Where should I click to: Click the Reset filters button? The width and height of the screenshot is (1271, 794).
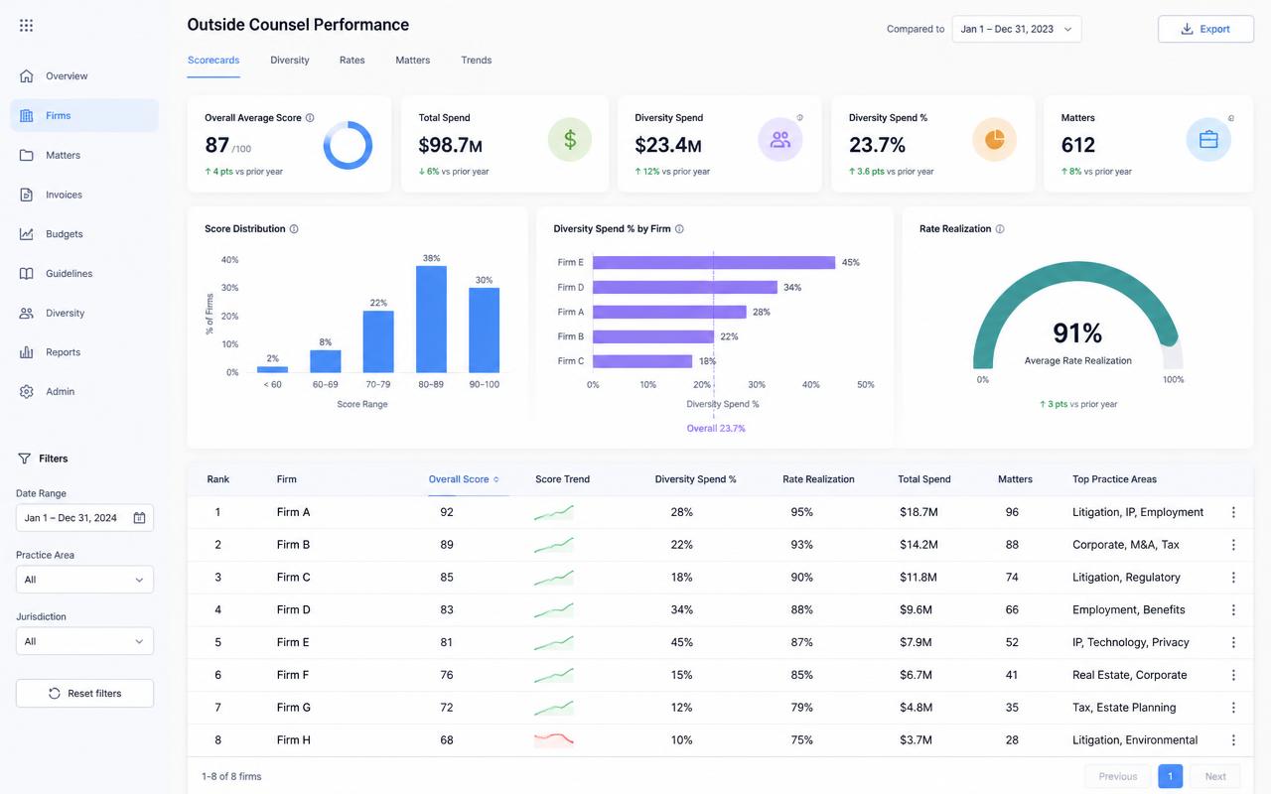coord(84,693)
